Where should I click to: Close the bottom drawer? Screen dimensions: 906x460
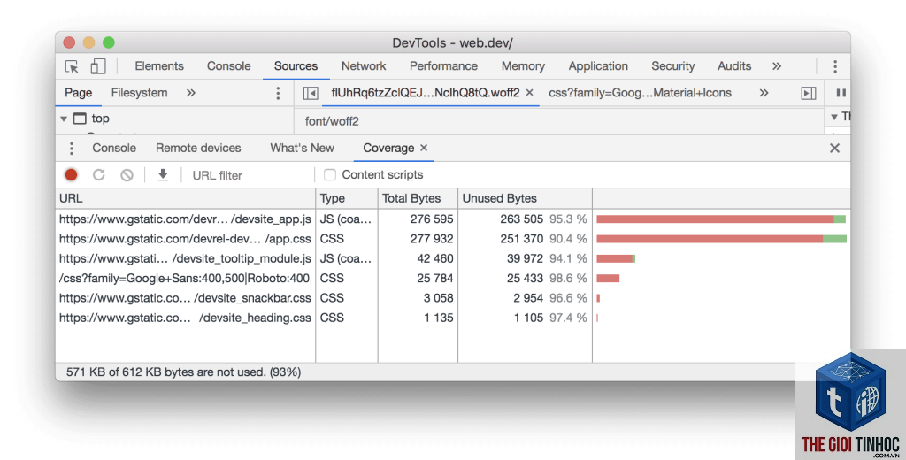click(834, 149)
